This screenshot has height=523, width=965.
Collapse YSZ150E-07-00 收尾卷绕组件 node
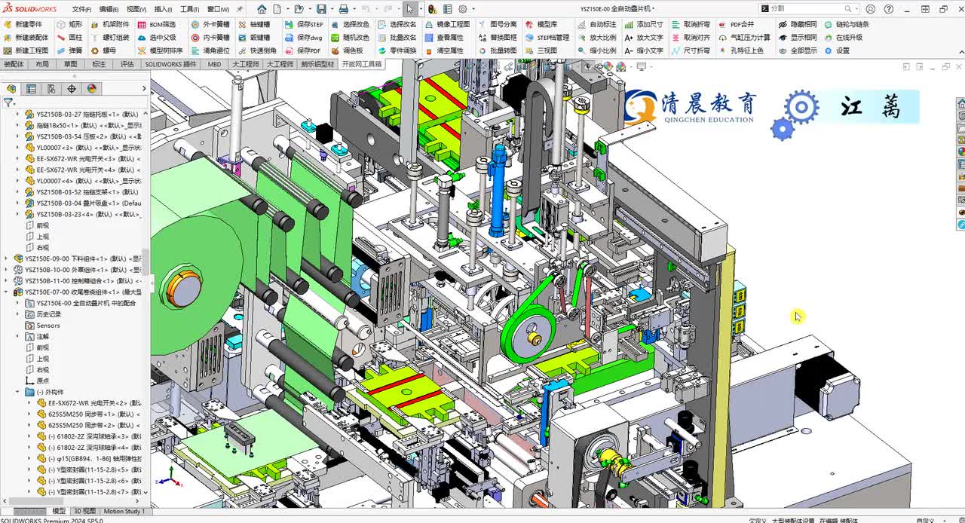pyautogui.click(x=7, y=292)
